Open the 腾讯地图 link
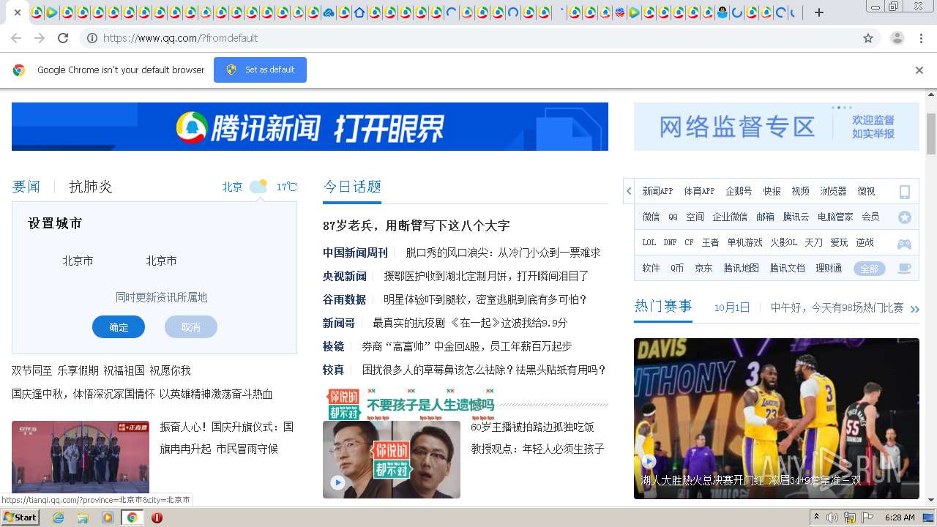The width and height of the screenshot is (937, 527). pyautogui.click(x=742, y=268)
